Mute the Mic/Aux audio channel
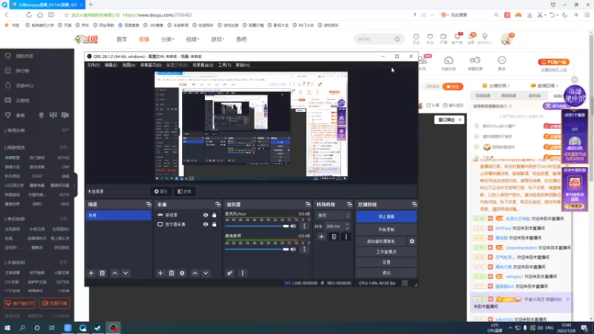 point(293,226)
